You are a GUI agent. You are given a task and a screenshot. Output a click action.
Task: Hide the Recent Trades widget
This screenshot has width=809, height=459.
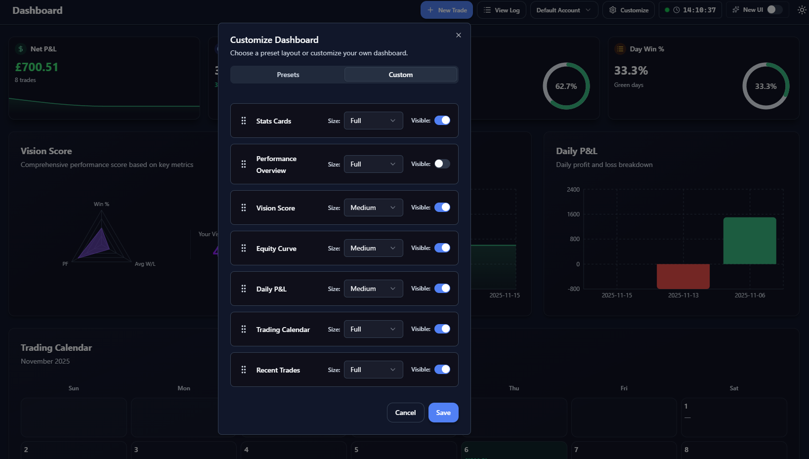[x=442, y=369]
